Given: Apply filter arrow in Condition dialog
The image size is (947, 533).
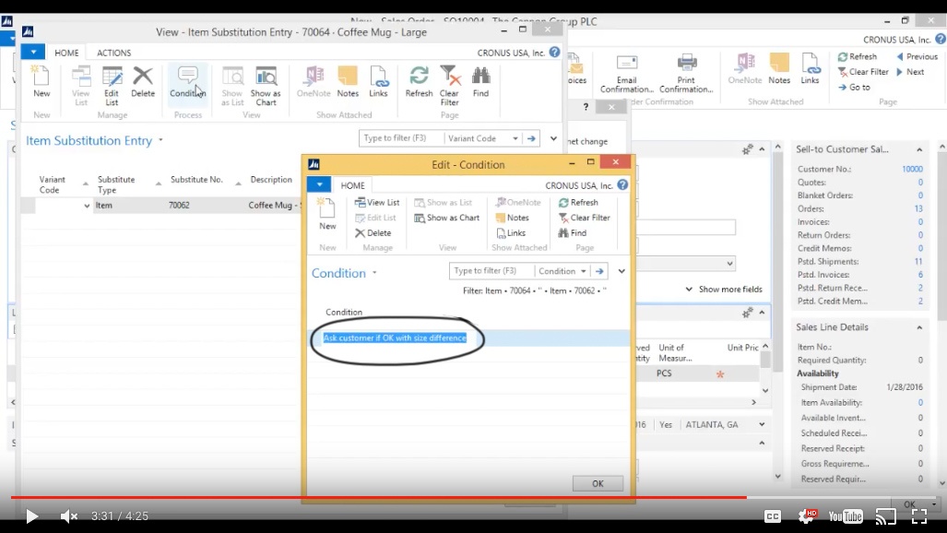Looking at the screenshot, I should pyautogui.click(x=599, y=271).
